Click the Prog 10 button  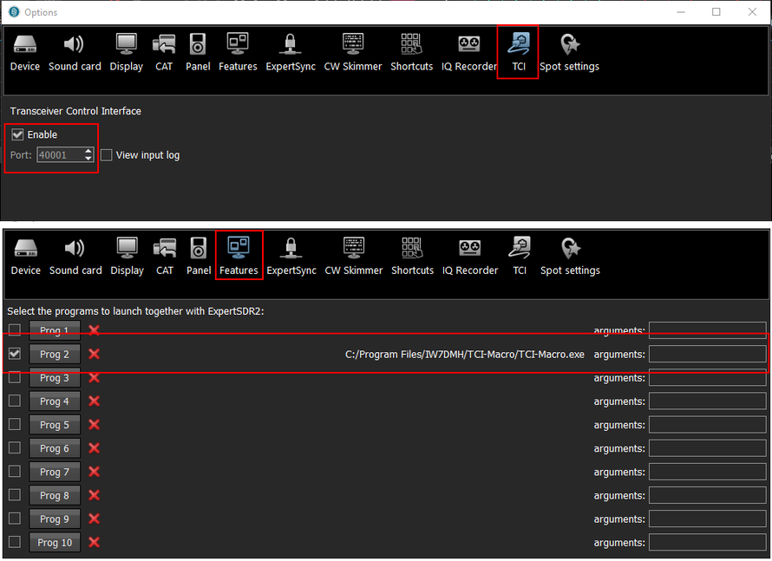pos(55,542)
